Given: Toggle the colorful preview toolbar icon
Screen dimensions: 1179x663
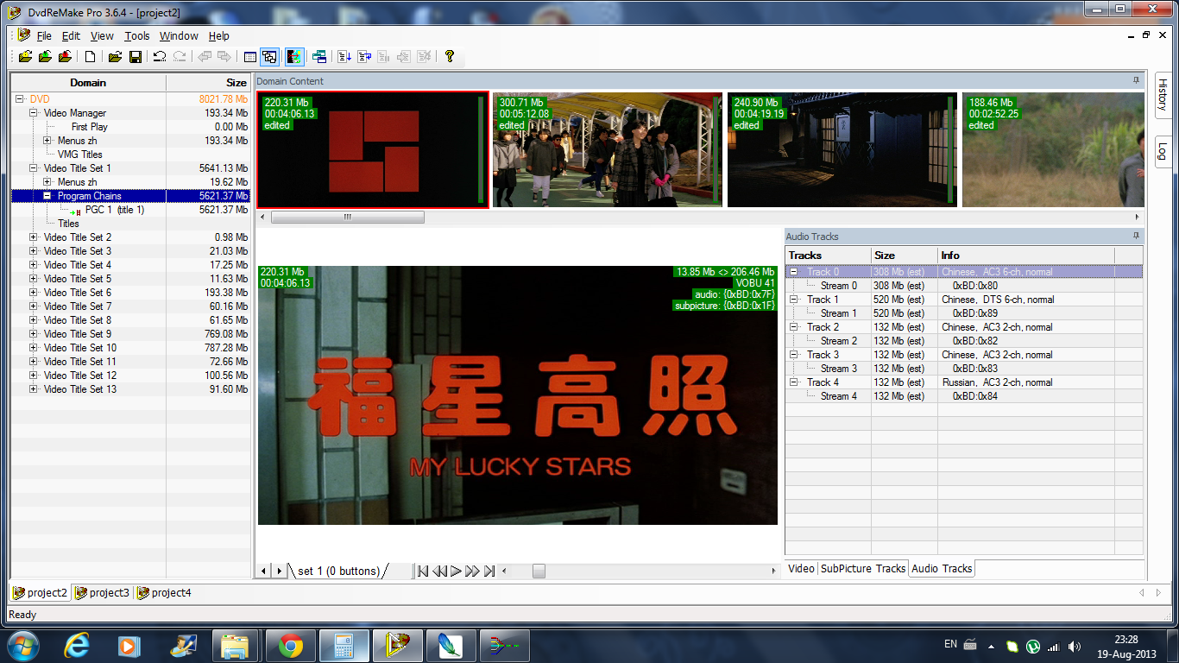Looking at the screenshot, I should point(294,57).
